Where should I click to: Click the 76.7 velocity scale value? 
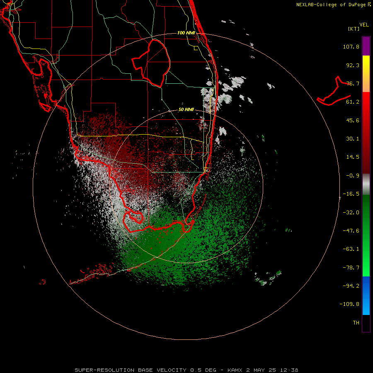point(353,83)
